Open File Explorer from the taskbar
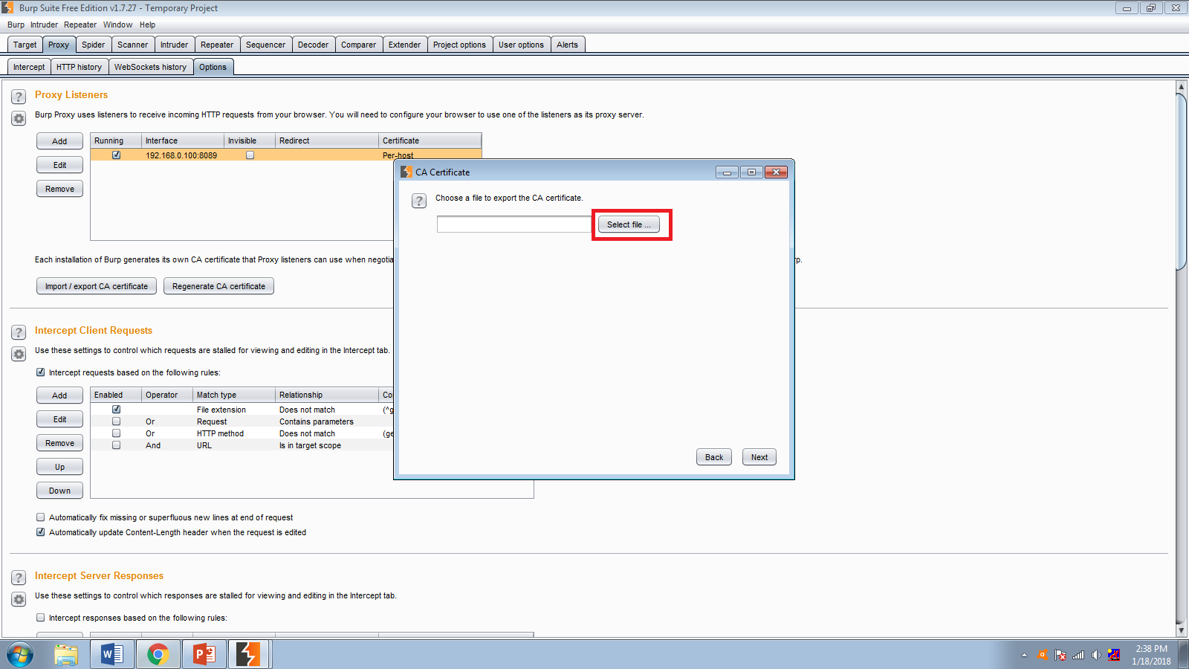Screen dimensions: 1189x669 [x=66, y=655]
